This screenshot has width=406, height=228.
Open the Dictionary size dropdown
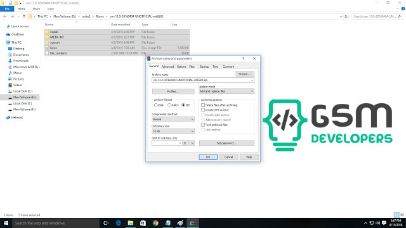[173, 131]
